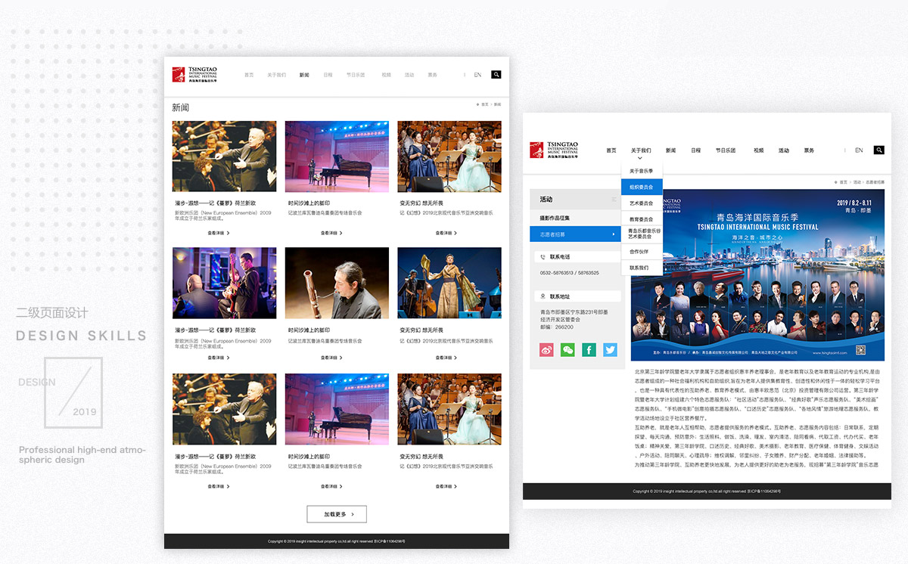
Task: Select 组织委员会 in the dropdown menu
Action: 641,187
